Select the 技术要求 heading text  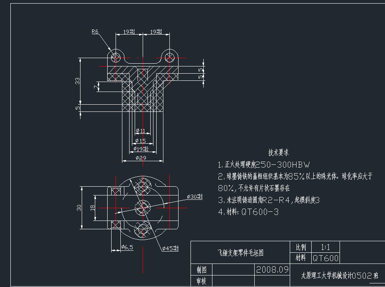279,152
